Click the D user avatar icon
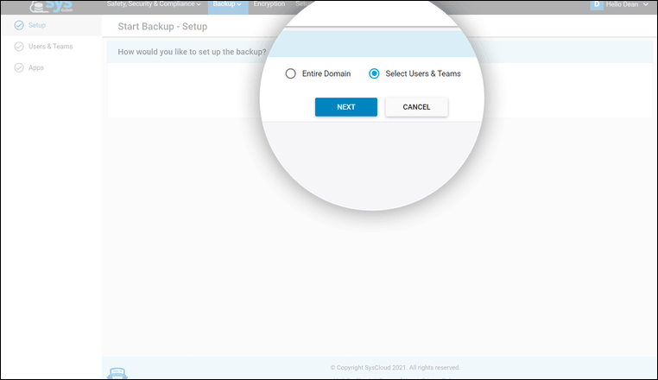This screenshot has height=380, width=658. 597,4
